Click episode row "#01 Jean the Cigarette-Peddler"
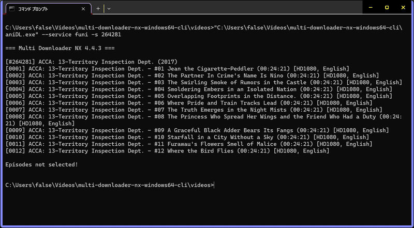Image resolution: width=414 pixels, height=228 pixels. [x=177, y=69]
